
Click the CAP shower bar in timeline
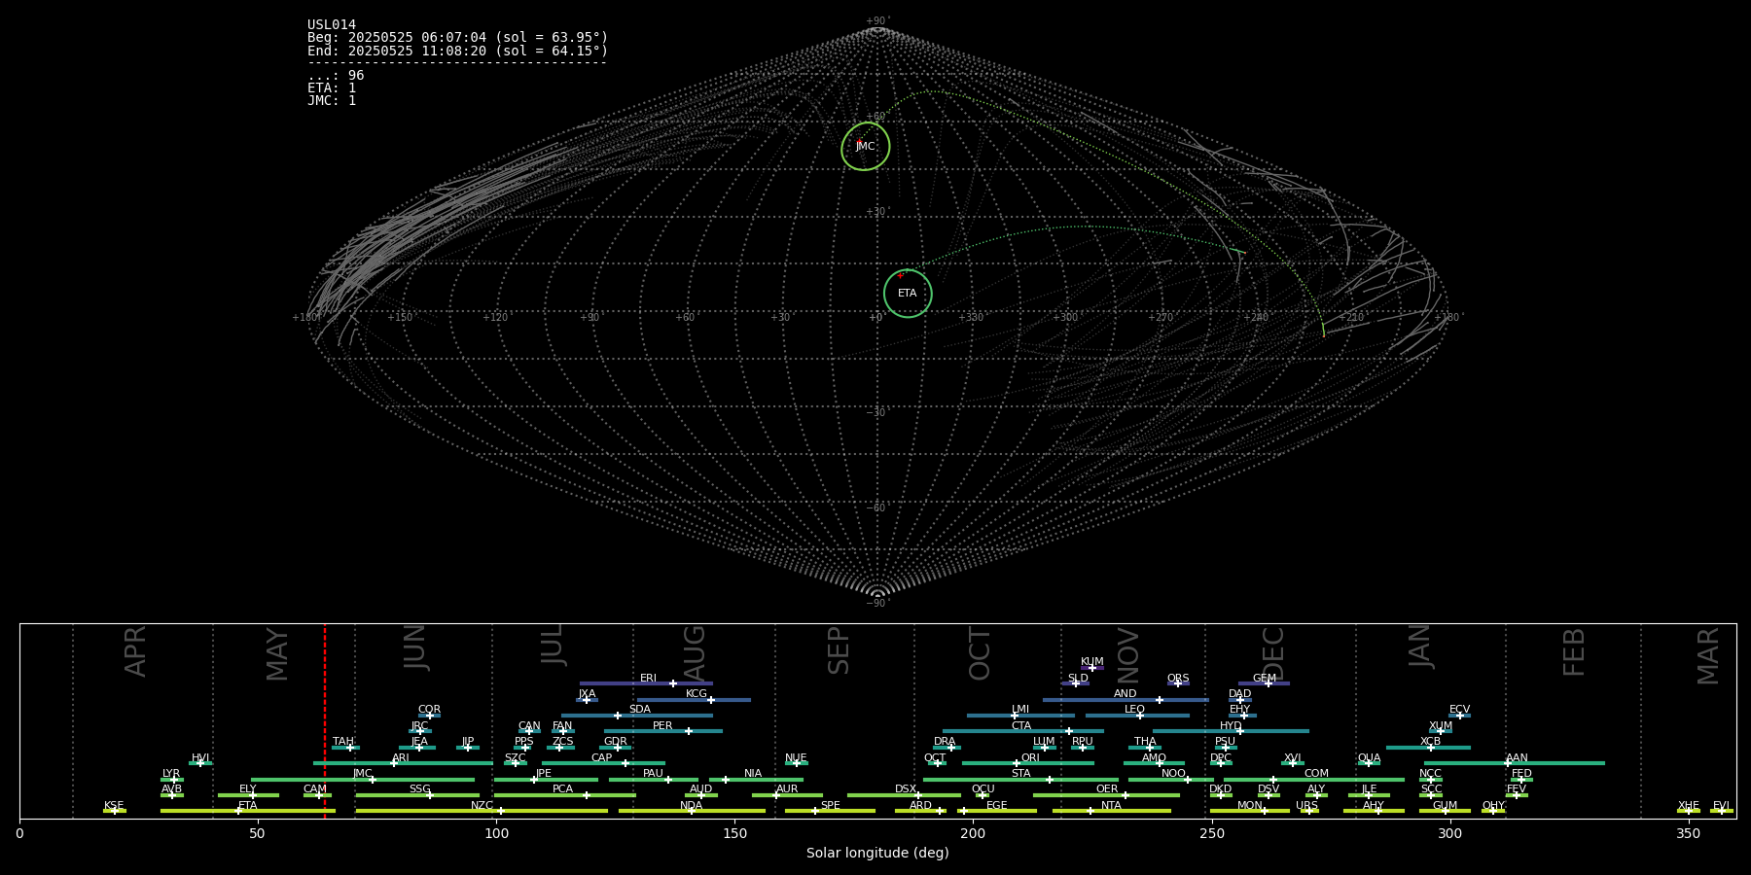603,763
